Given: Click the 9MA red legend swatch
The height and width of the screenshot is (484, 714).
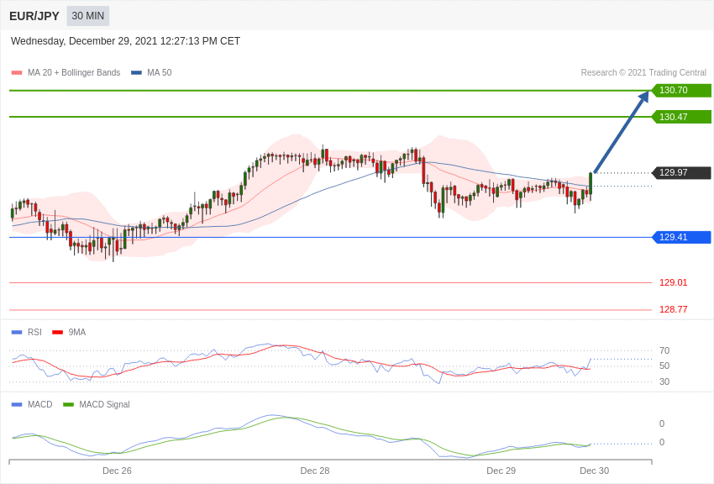Looking at the screenshot, I should coord(58,333).
